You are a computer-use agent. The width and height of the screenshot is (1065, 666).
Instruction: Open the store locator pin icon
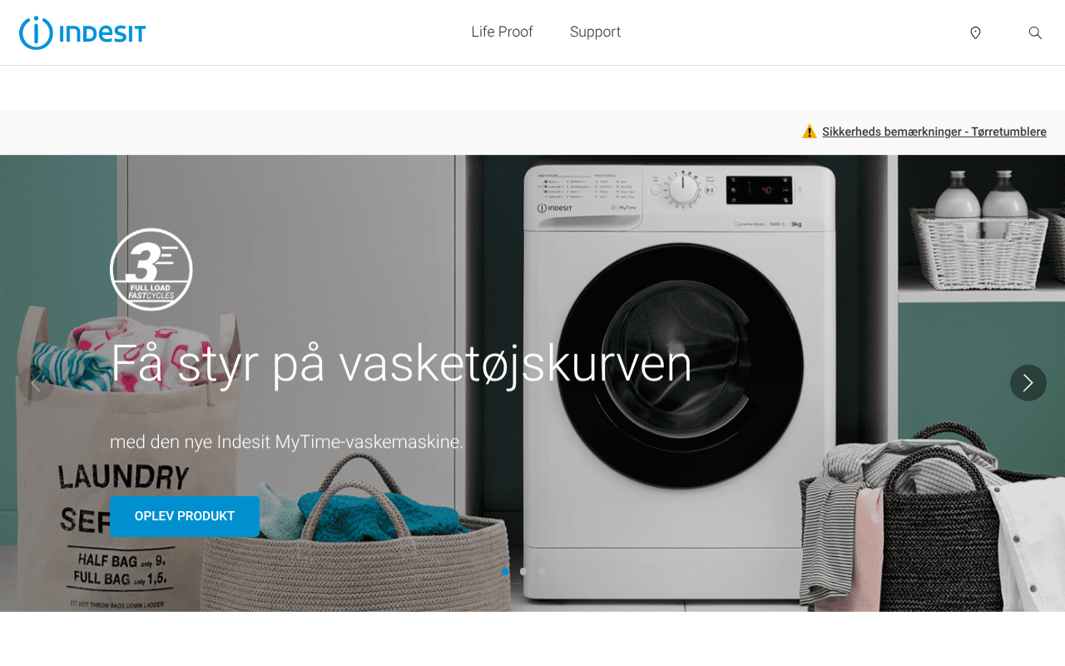click(x=975, y=32)
